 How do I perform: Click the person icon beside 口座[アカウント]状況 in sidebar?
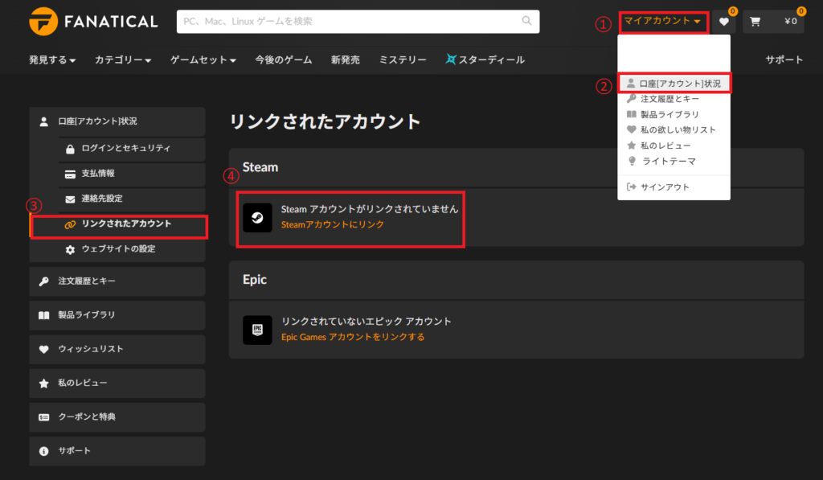click(x=44, y=122)
